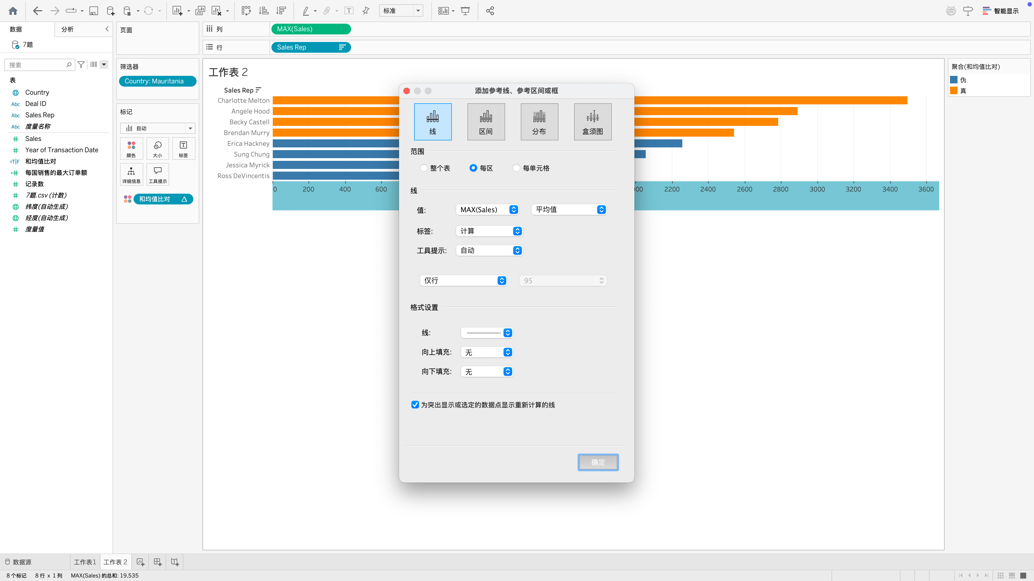Select the 分布 distribution type button
Viewport: 1034px width, 581px height.
point(539,122)
